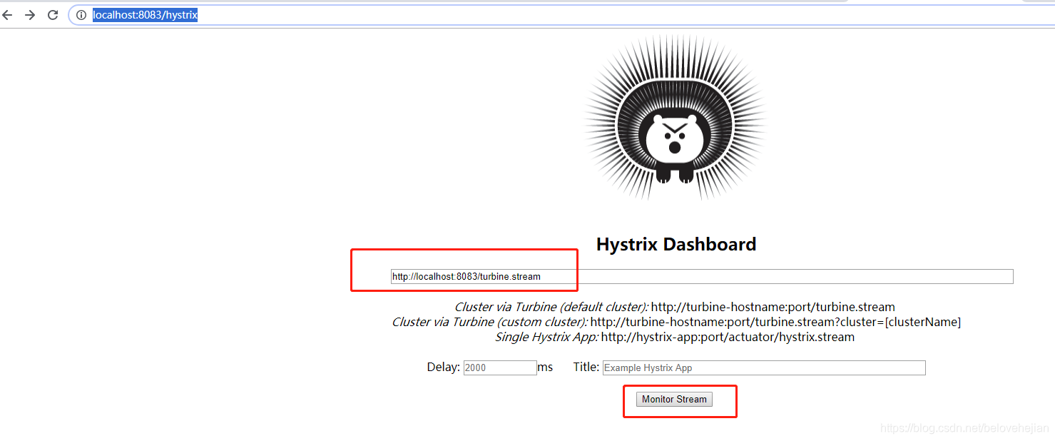The image size is (1055, 441).
Task: Click the 'Cluster via Turbine (default cluster):' text
Action: tap(551, 308)
